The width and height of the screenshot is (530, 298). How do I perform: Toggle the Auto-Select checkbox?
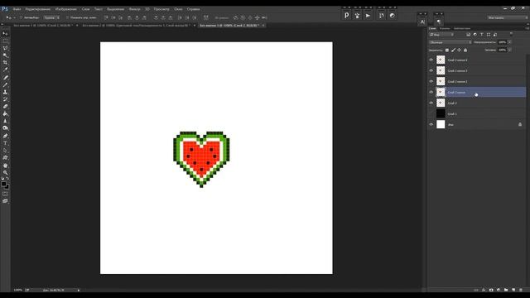pyautogui.click(x=21, y=17)
